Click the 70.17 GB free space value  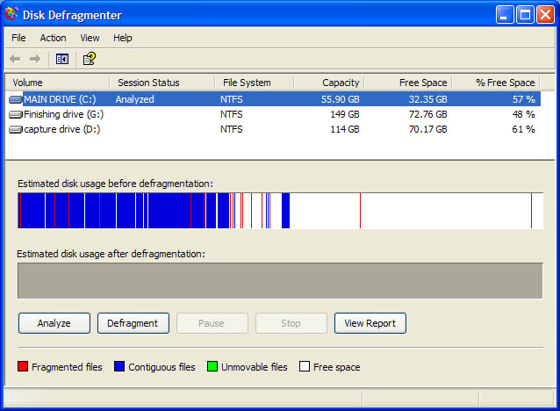(x=427, y=129)
